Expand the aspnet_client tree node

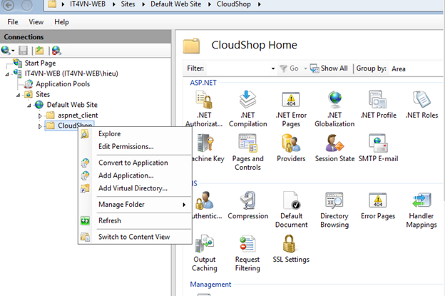click(41, 116)
